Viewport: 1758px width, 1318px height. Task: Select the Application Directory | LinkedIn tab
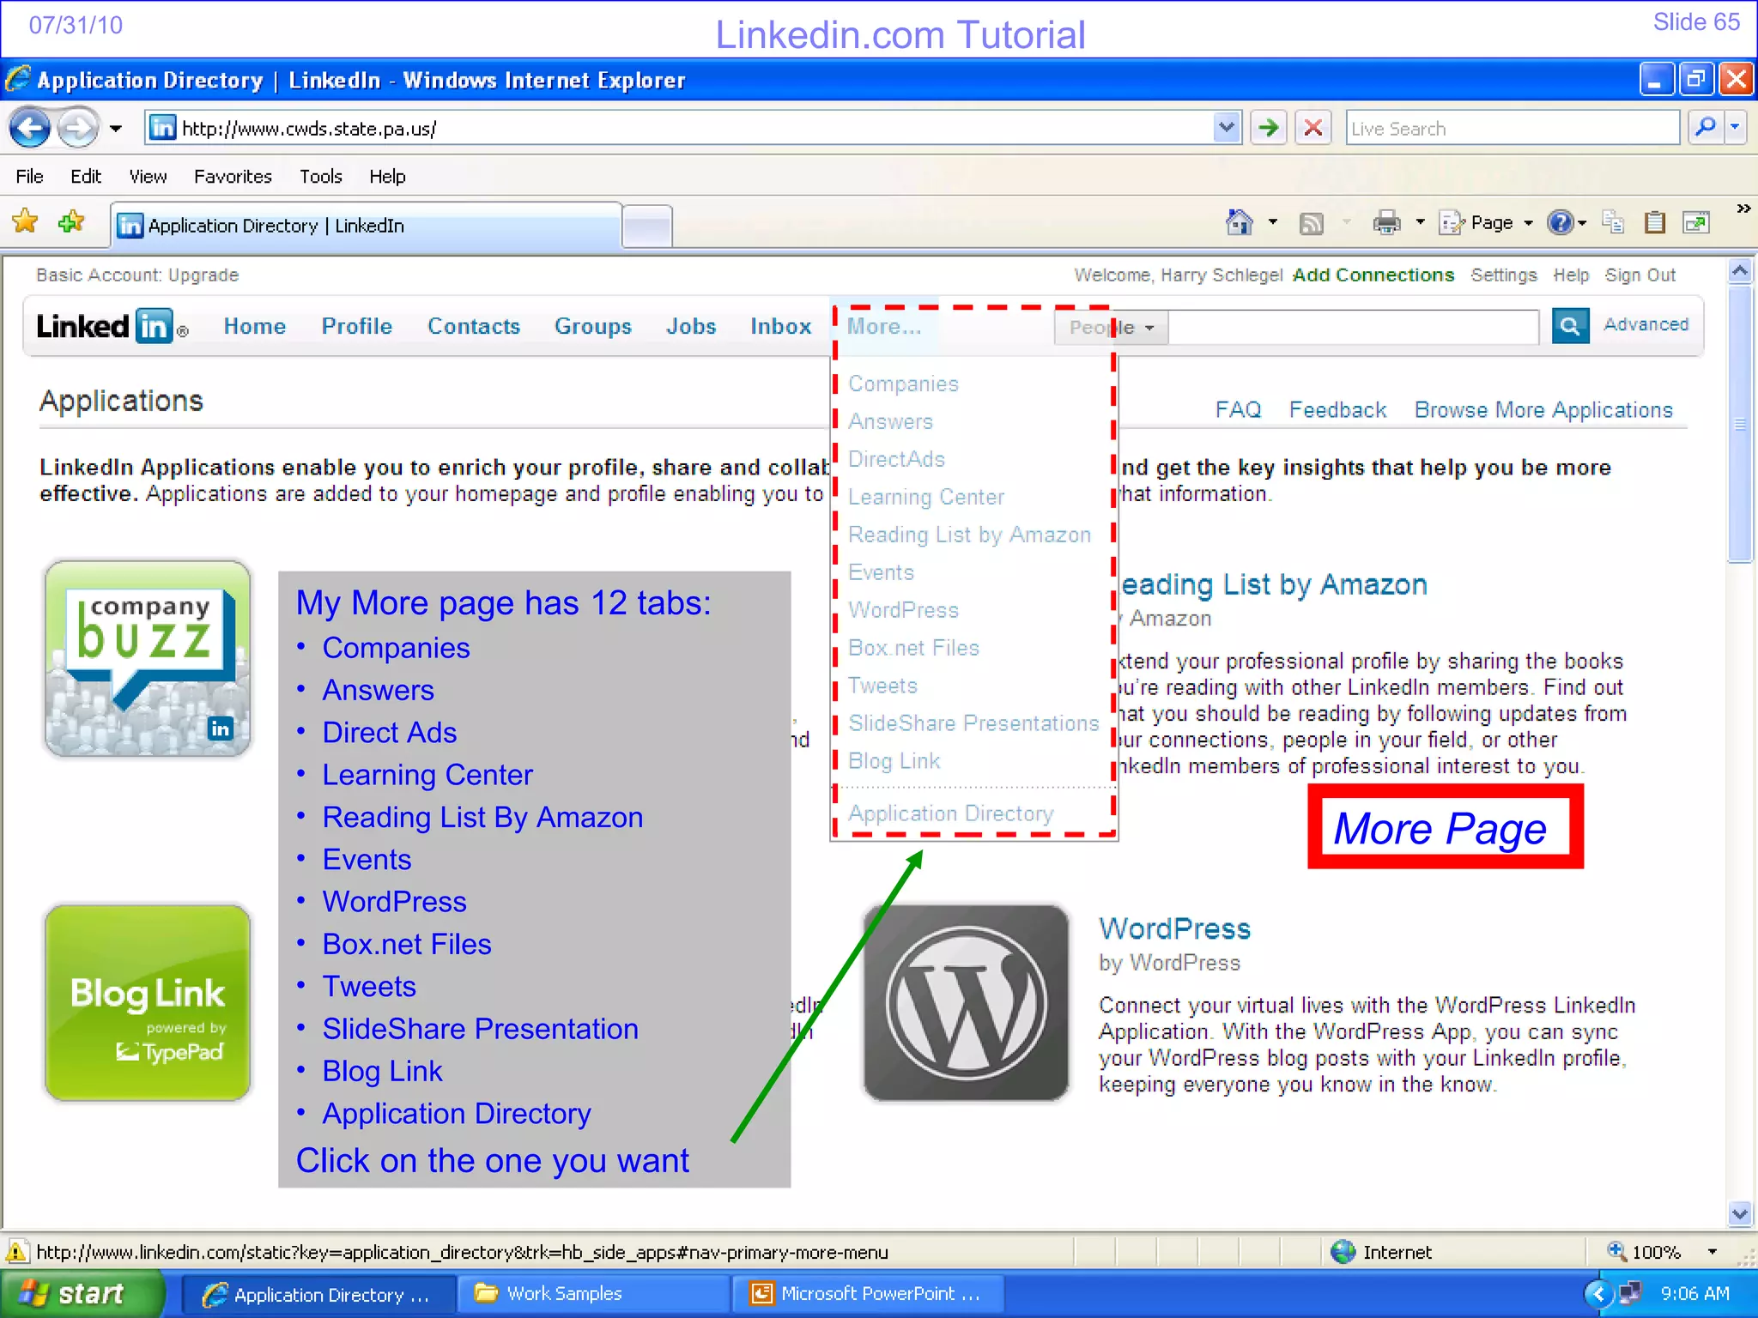coord(367,225)
